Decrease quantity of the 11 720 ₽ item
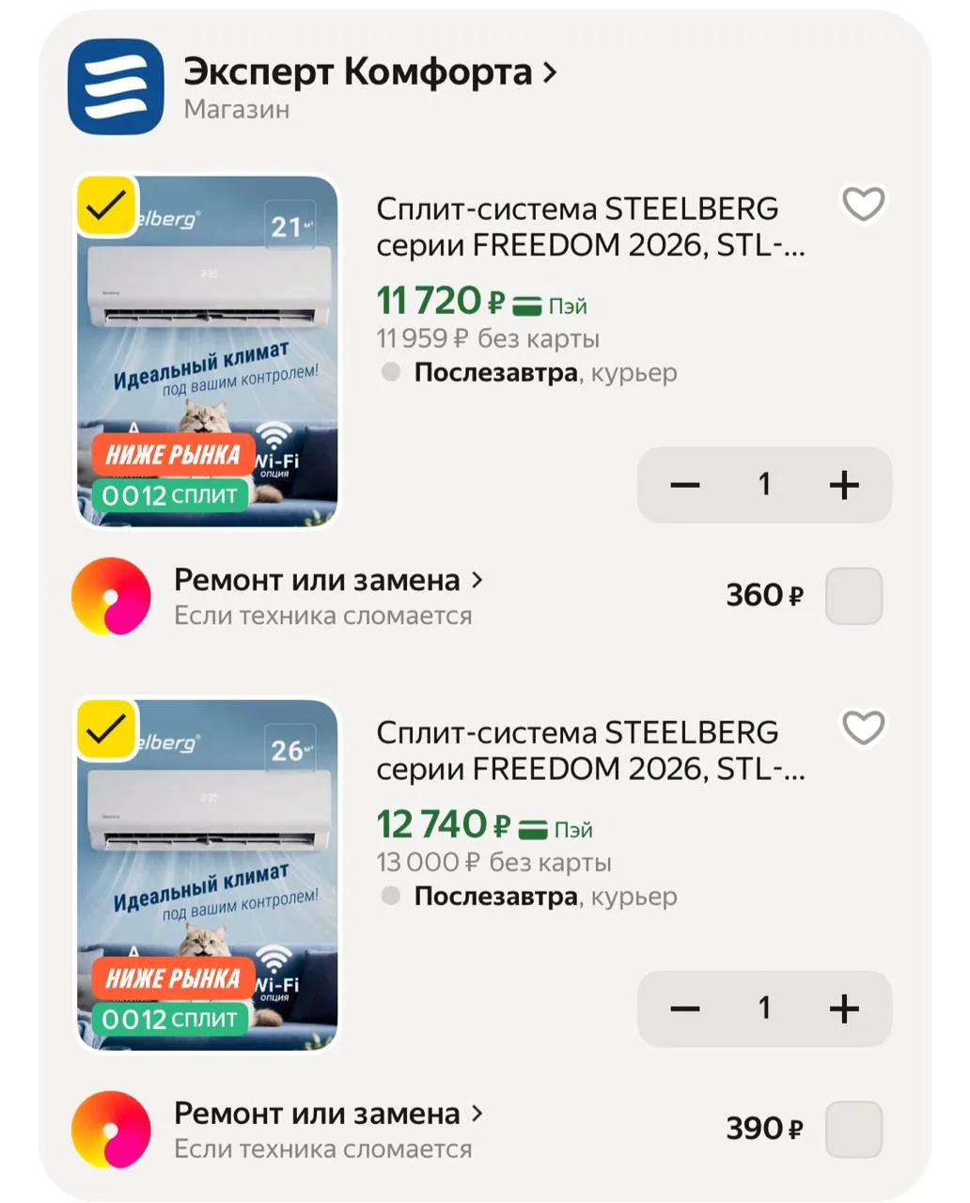Image resolution: width=970 pixels, height=1203 pixels. (685, 485)
